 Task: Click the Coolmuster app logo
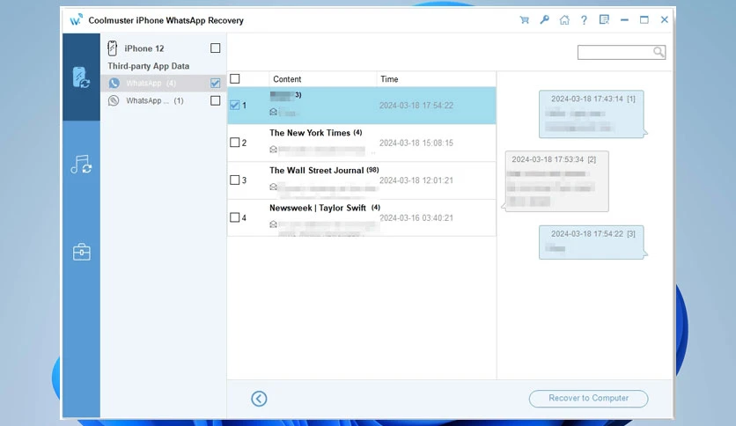[76, 19]
